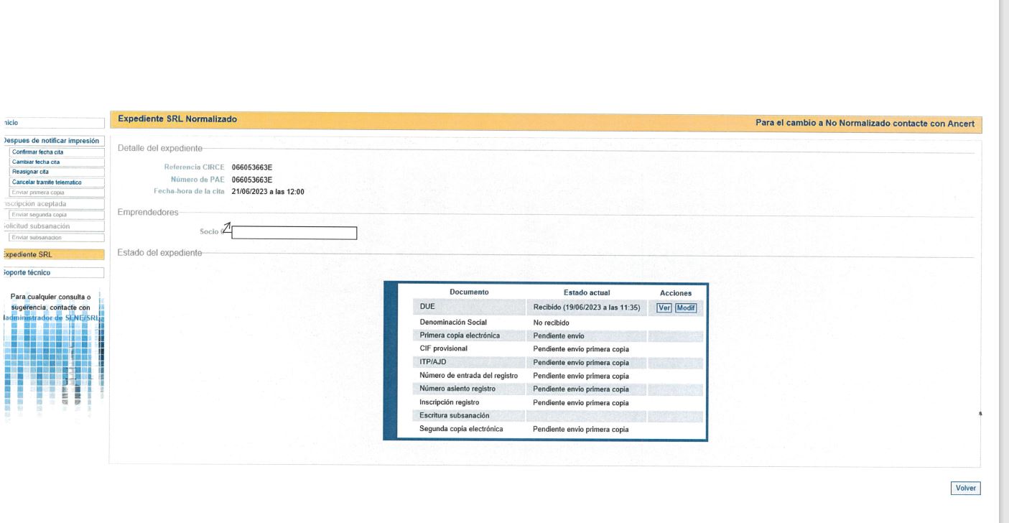Viewport: 1009px width, 523px height.
Task: Open Soporte técnico
Action: 52,272
